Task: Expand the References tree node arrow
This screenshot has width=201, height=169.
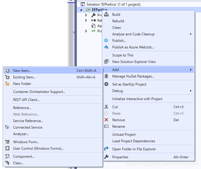Action: (86, 20)
